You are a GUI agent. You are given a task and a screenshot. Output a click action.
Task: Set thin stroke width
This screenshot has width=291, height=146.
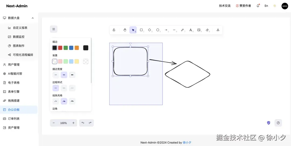coord(56,75)
